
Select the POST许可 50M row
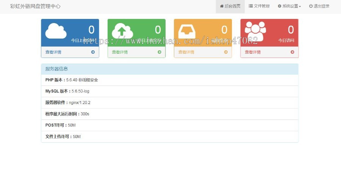pyautogui.click(x=170, y=125)
